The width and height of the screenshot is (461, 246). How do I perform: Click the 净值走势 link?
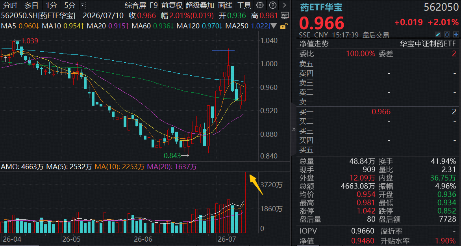click(x=314, y=44)
